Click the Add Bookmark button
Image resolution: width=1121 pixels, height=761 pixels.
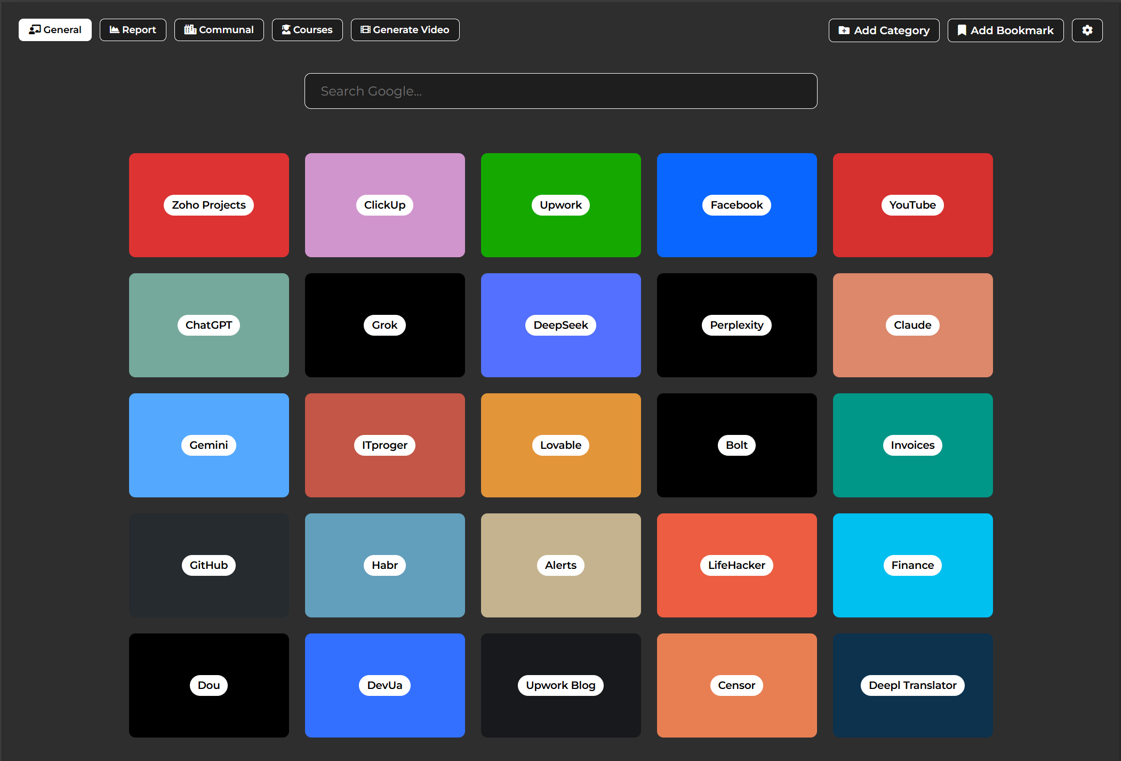click(1005, 30)
